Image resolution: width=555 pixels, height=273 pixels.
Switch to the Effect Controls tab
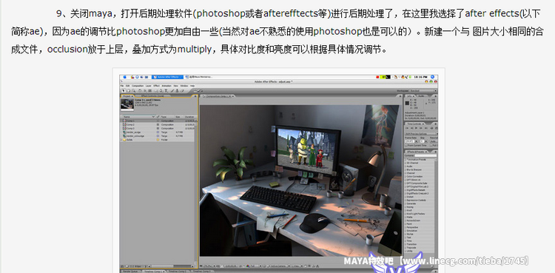pyautogui.click(x=152, y=96)
